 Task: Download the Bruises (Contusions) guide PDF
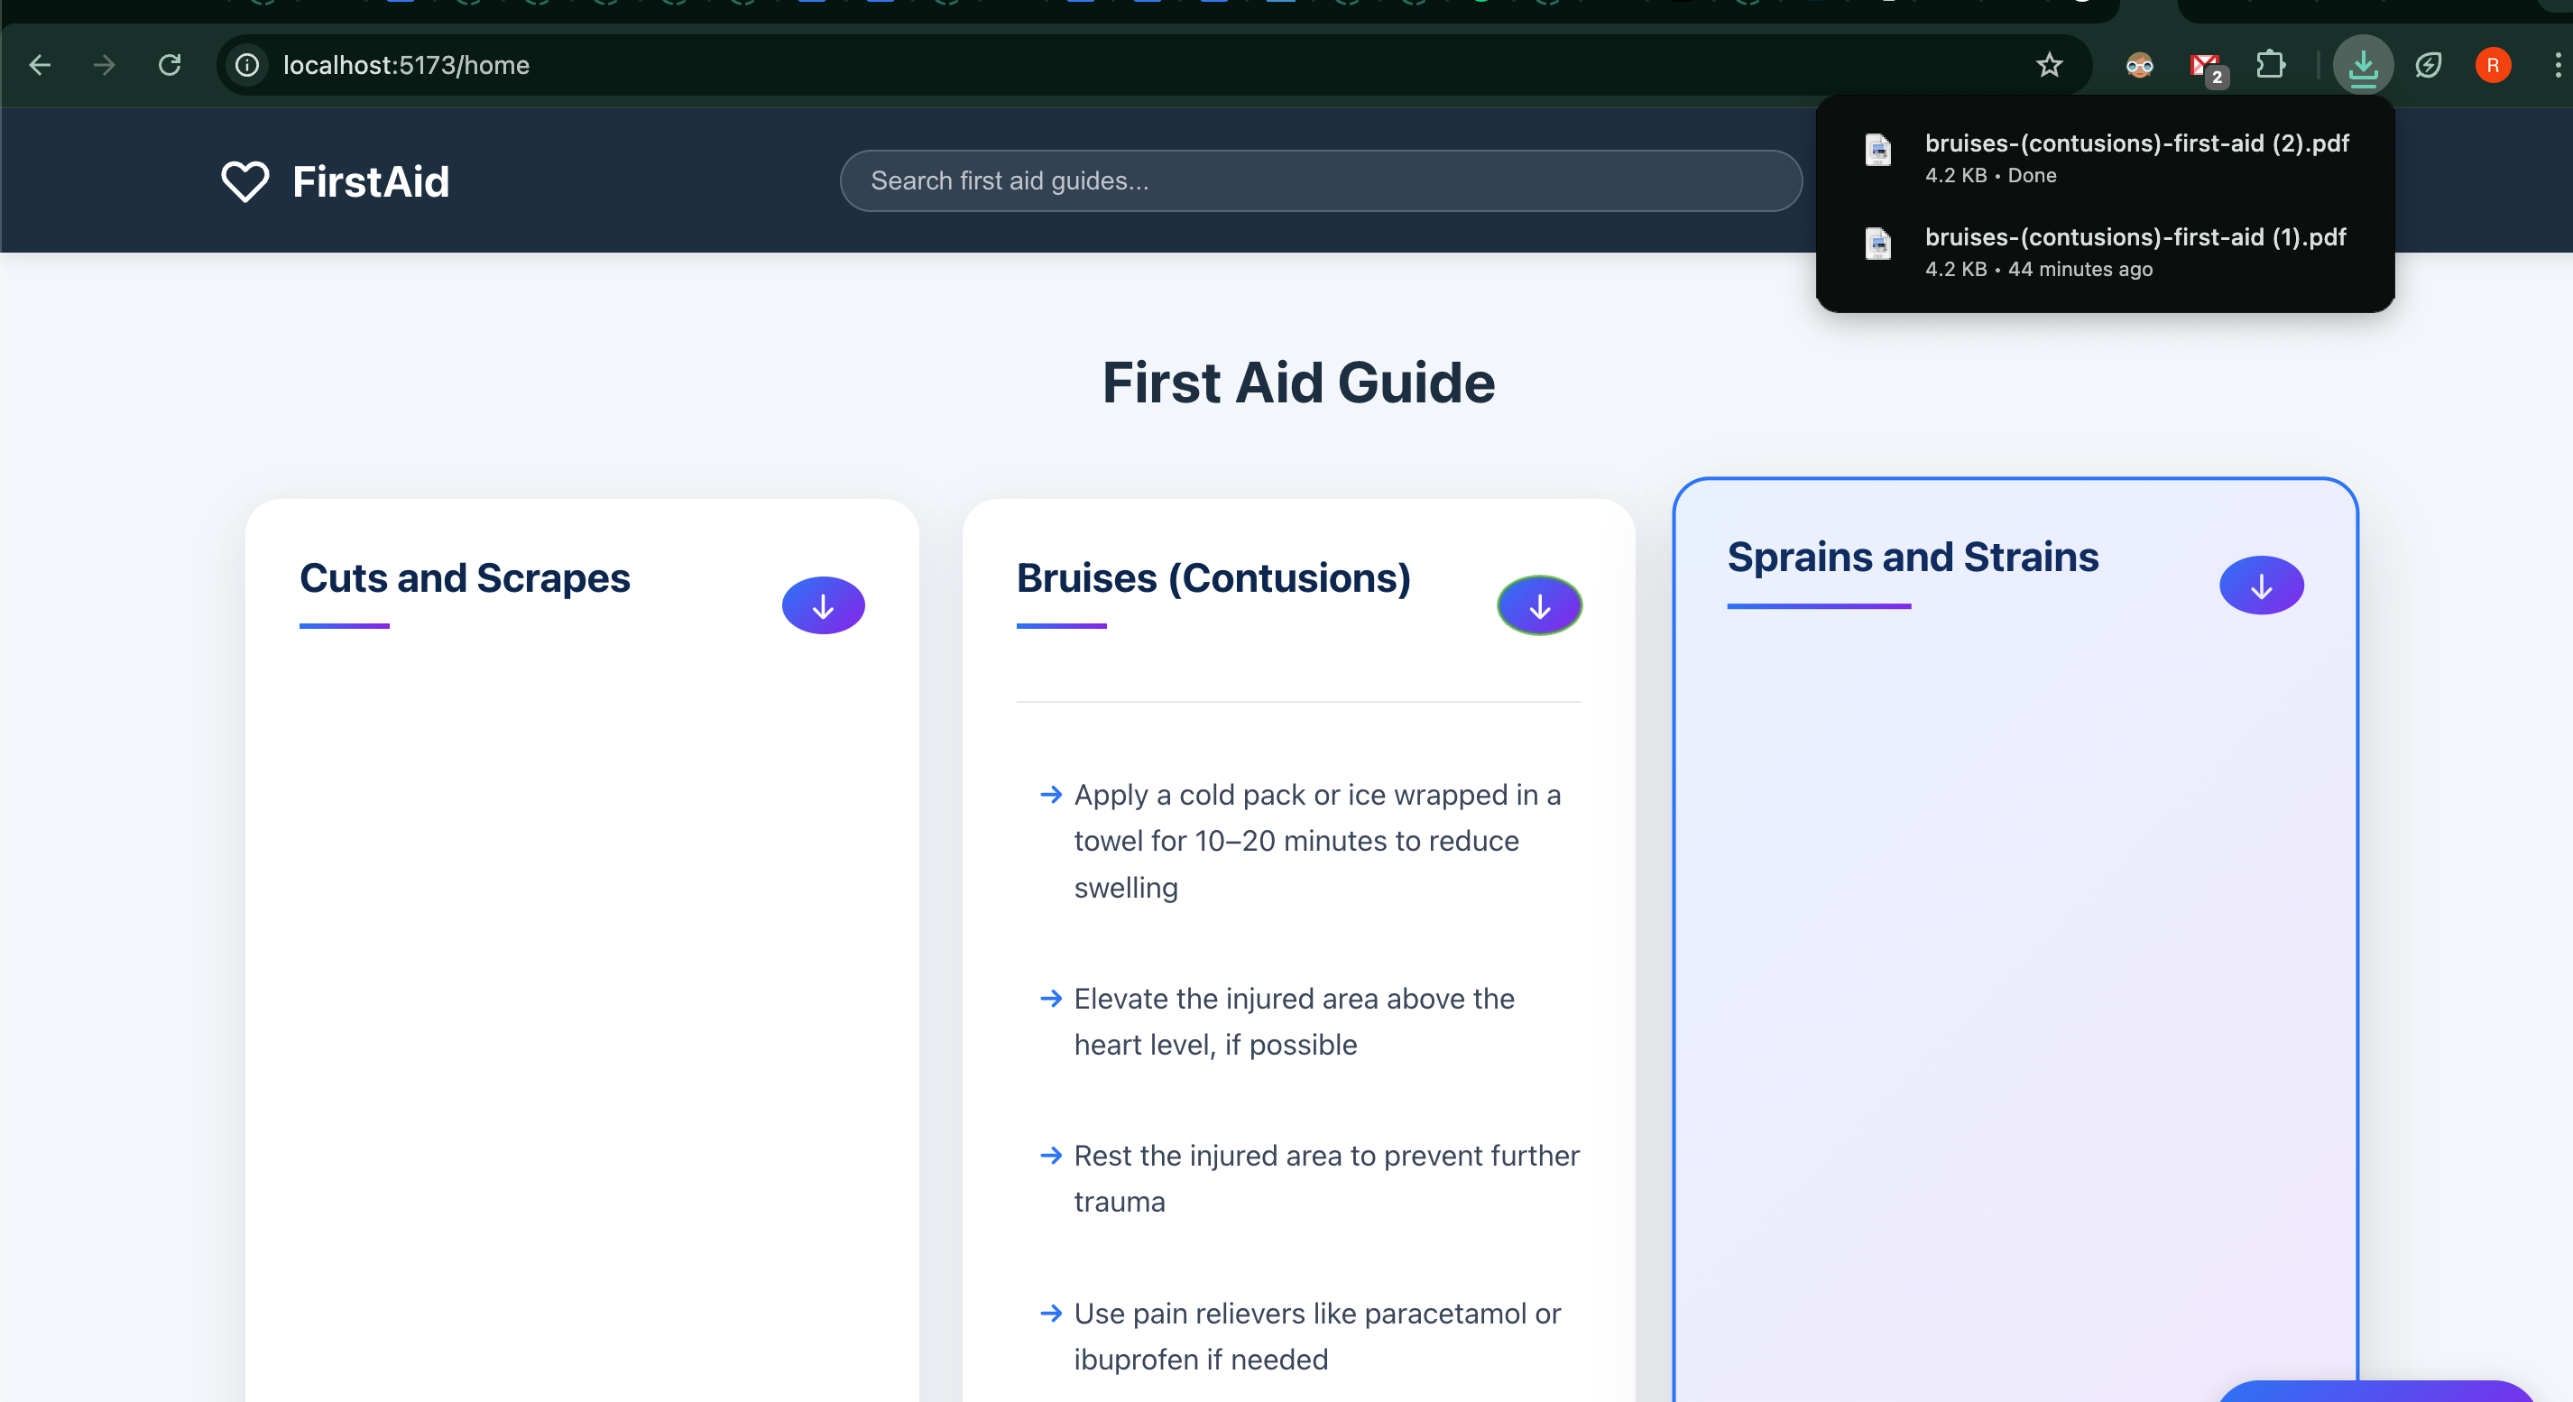[1539, 605]
